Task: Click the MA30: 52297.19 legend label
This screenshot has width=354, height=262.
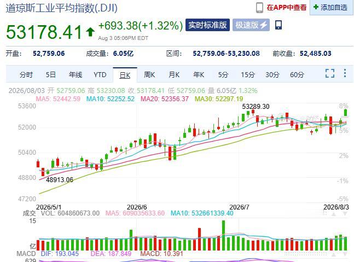Action: 219,99
